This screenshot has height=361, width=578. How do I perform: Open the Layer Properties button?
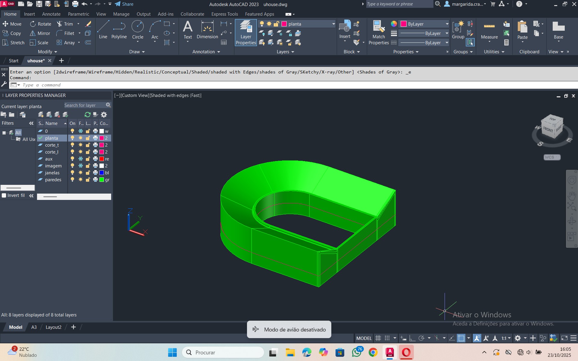coord(246,33)
